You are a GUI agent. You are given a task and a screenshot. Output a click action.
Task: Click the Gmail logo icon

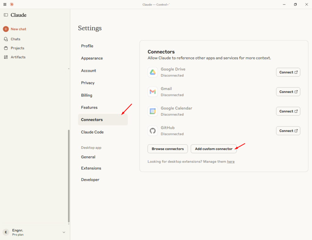[153, 92]
